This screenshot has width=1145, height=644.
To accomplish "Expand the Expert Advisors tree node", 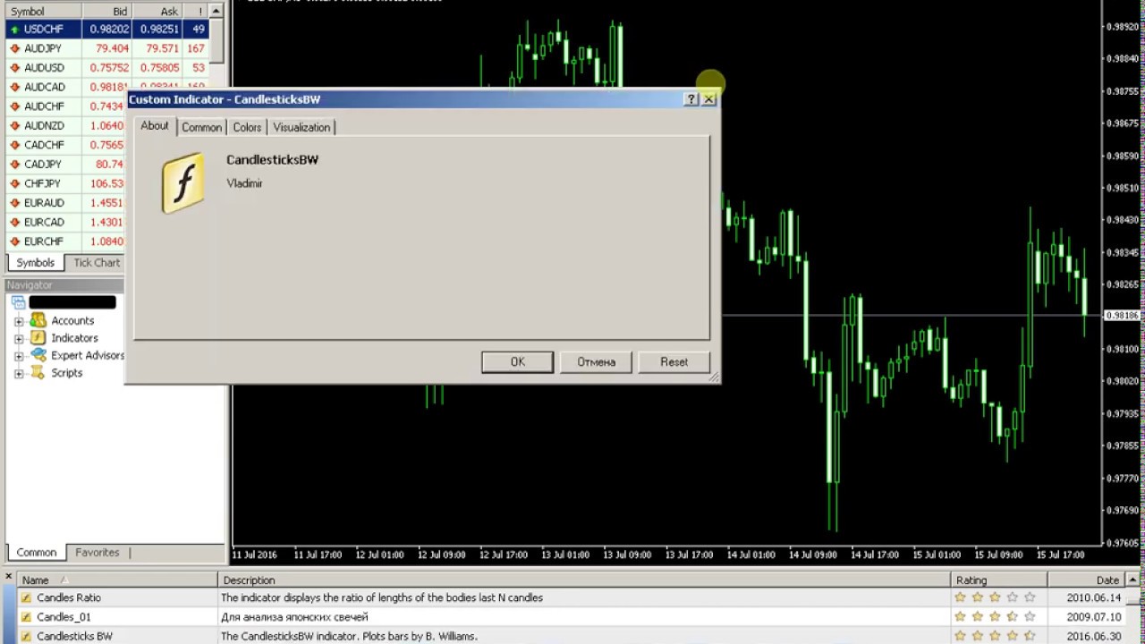I will (19, 356).
